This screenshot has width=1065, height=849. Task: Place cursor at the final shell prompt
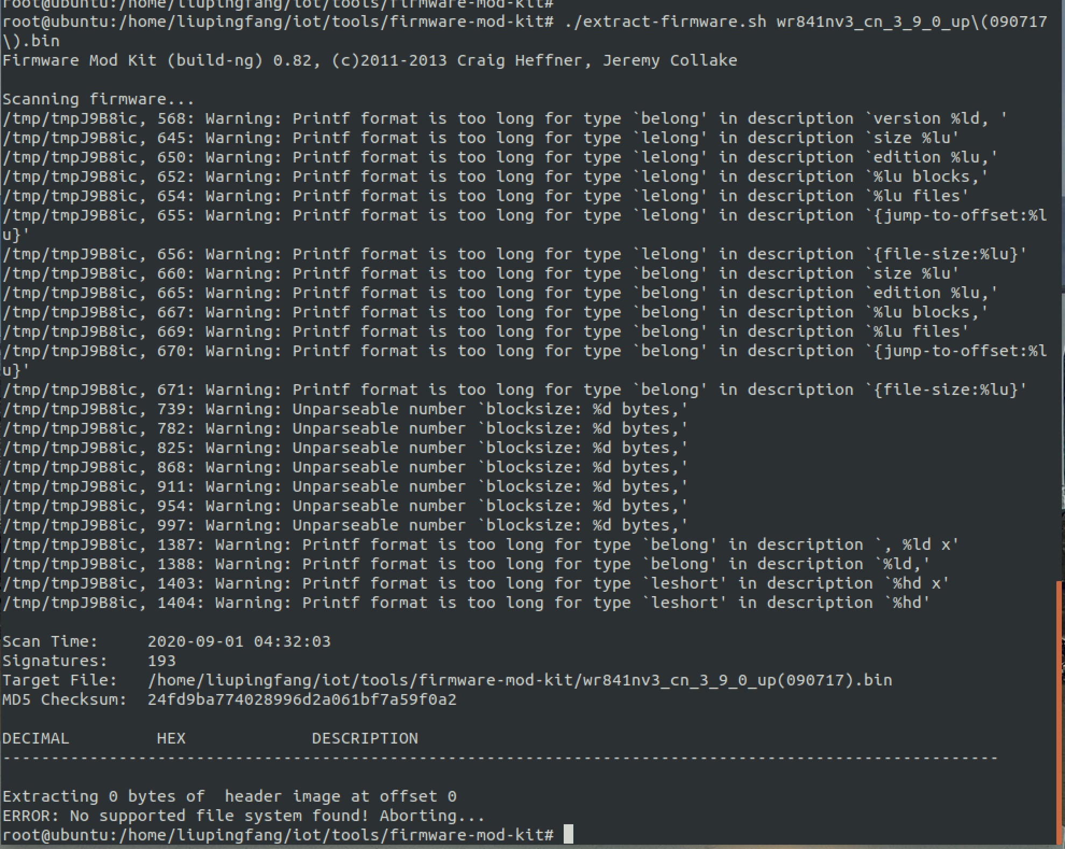pos(568,834)
